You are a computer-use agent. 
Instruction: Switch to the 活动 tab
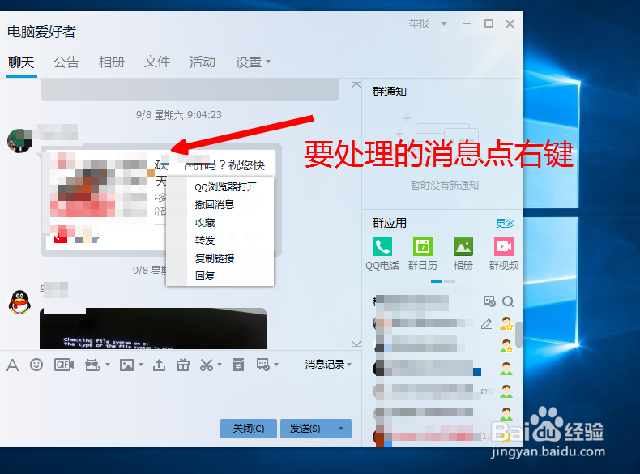pyautogui.click(x=202, y=62)
